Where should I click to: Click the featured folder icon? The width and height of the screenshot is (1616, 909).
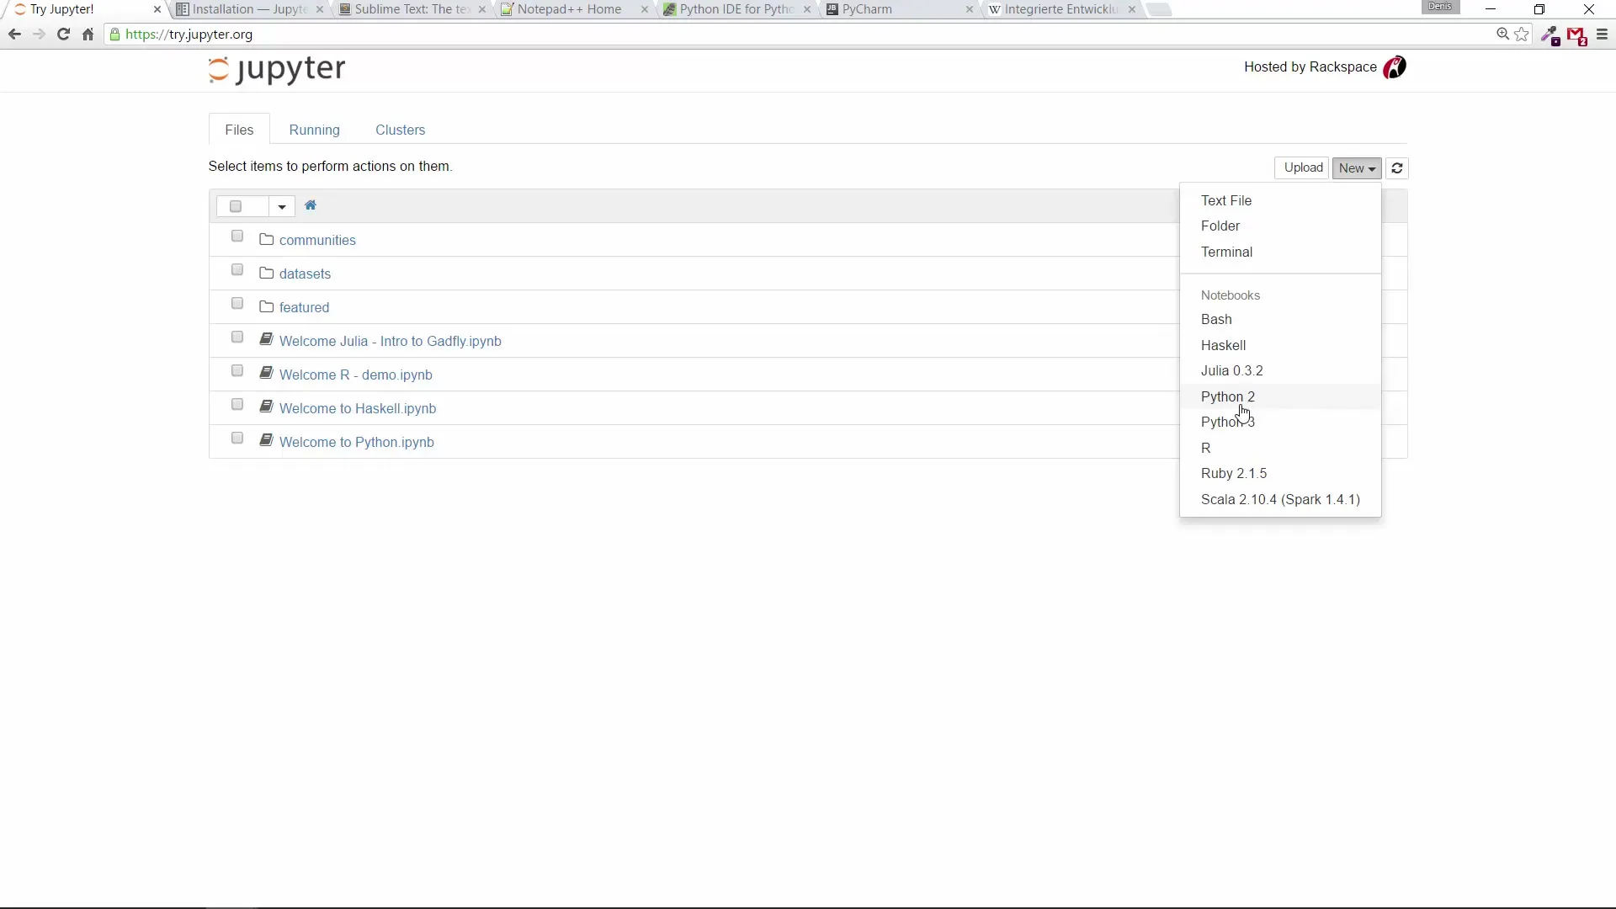click(267, 306)
